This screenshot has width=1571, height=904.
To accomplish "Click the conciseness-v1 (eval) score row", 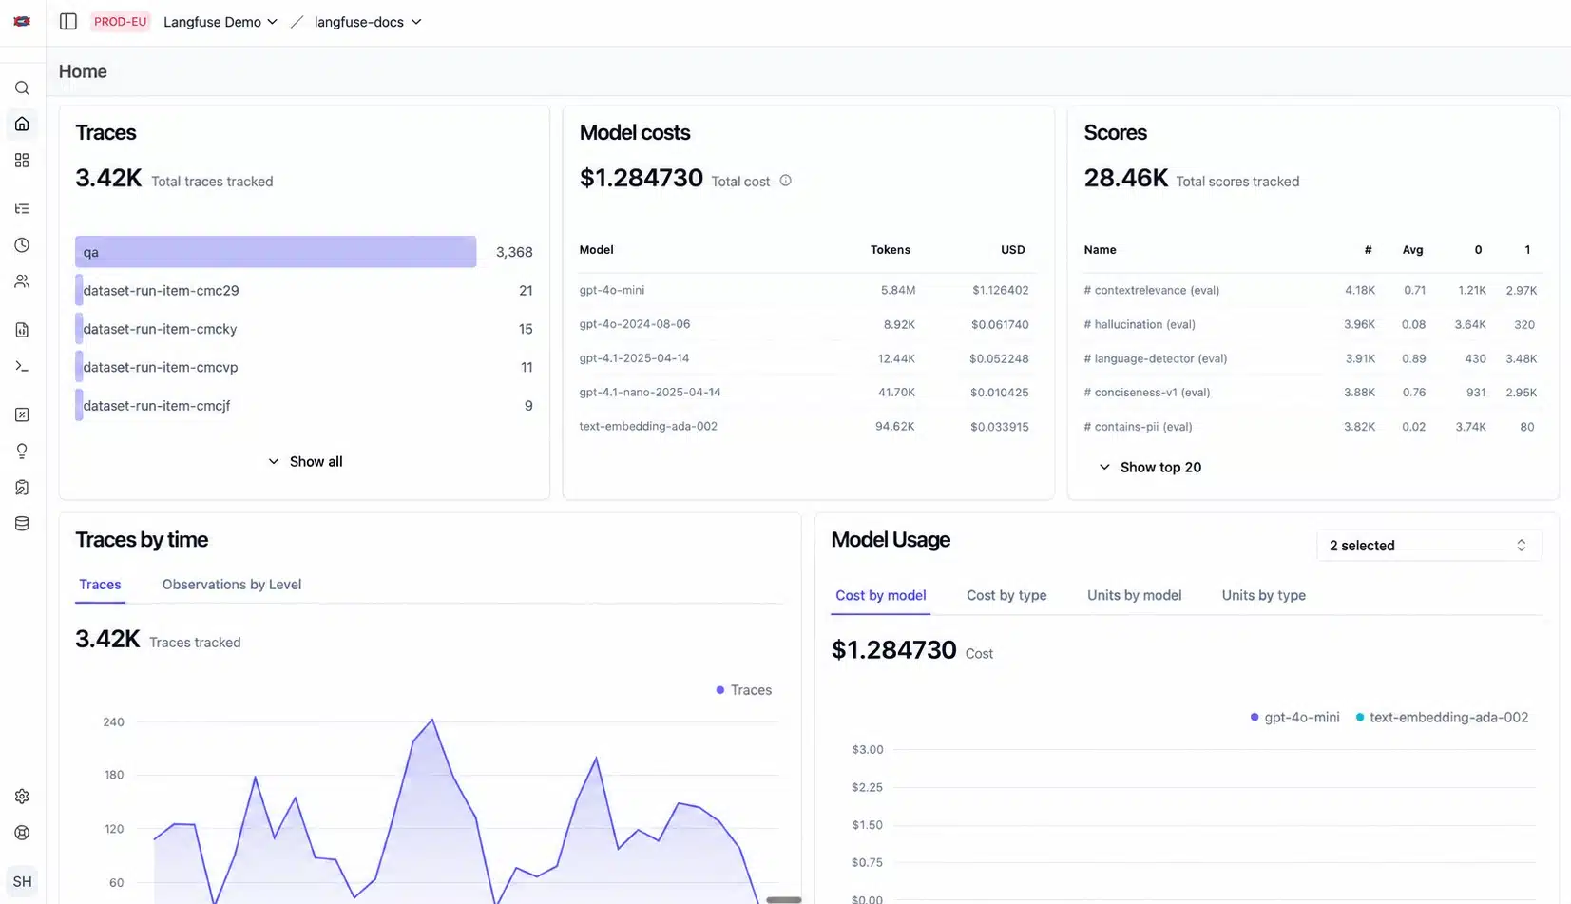I will click(1312, 393).
